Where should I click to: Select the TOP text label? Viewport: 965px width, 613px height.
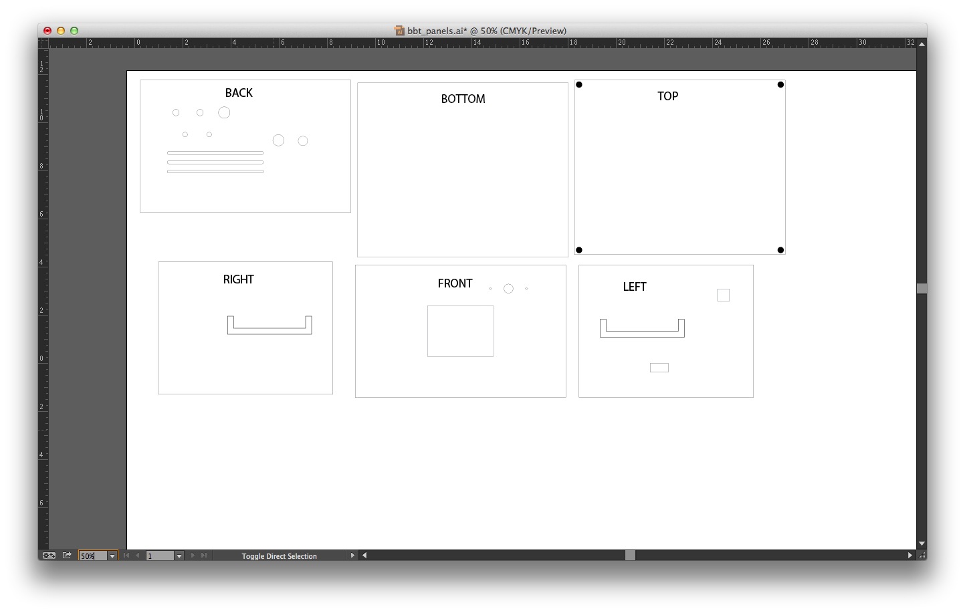(x=667, y=96)
